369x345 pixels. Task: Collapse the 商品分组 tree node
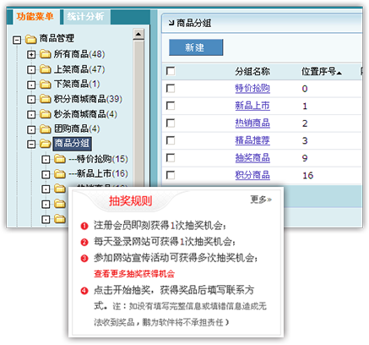click(x=31, y=145)
